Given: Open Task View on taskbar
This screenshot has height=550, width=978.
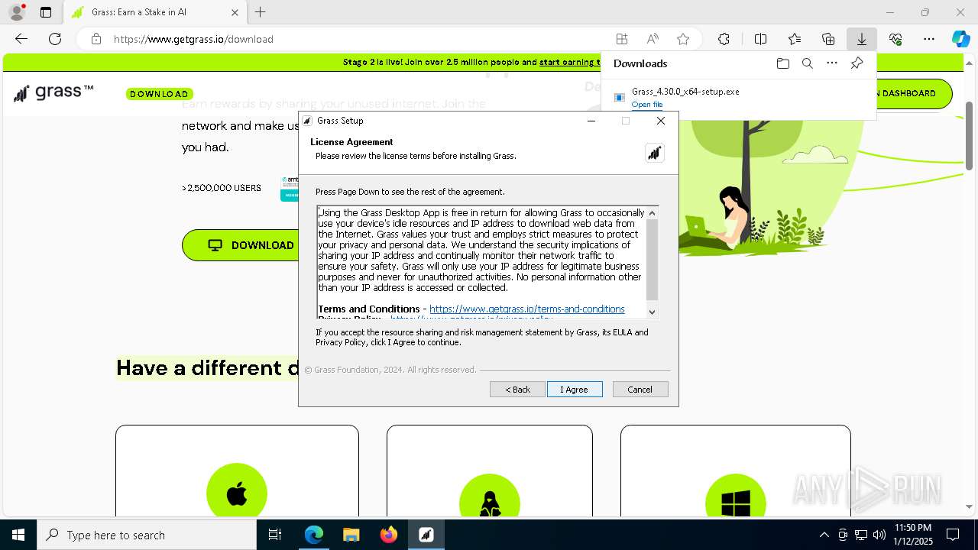Looking at the screenshot, I should point(275,535).
